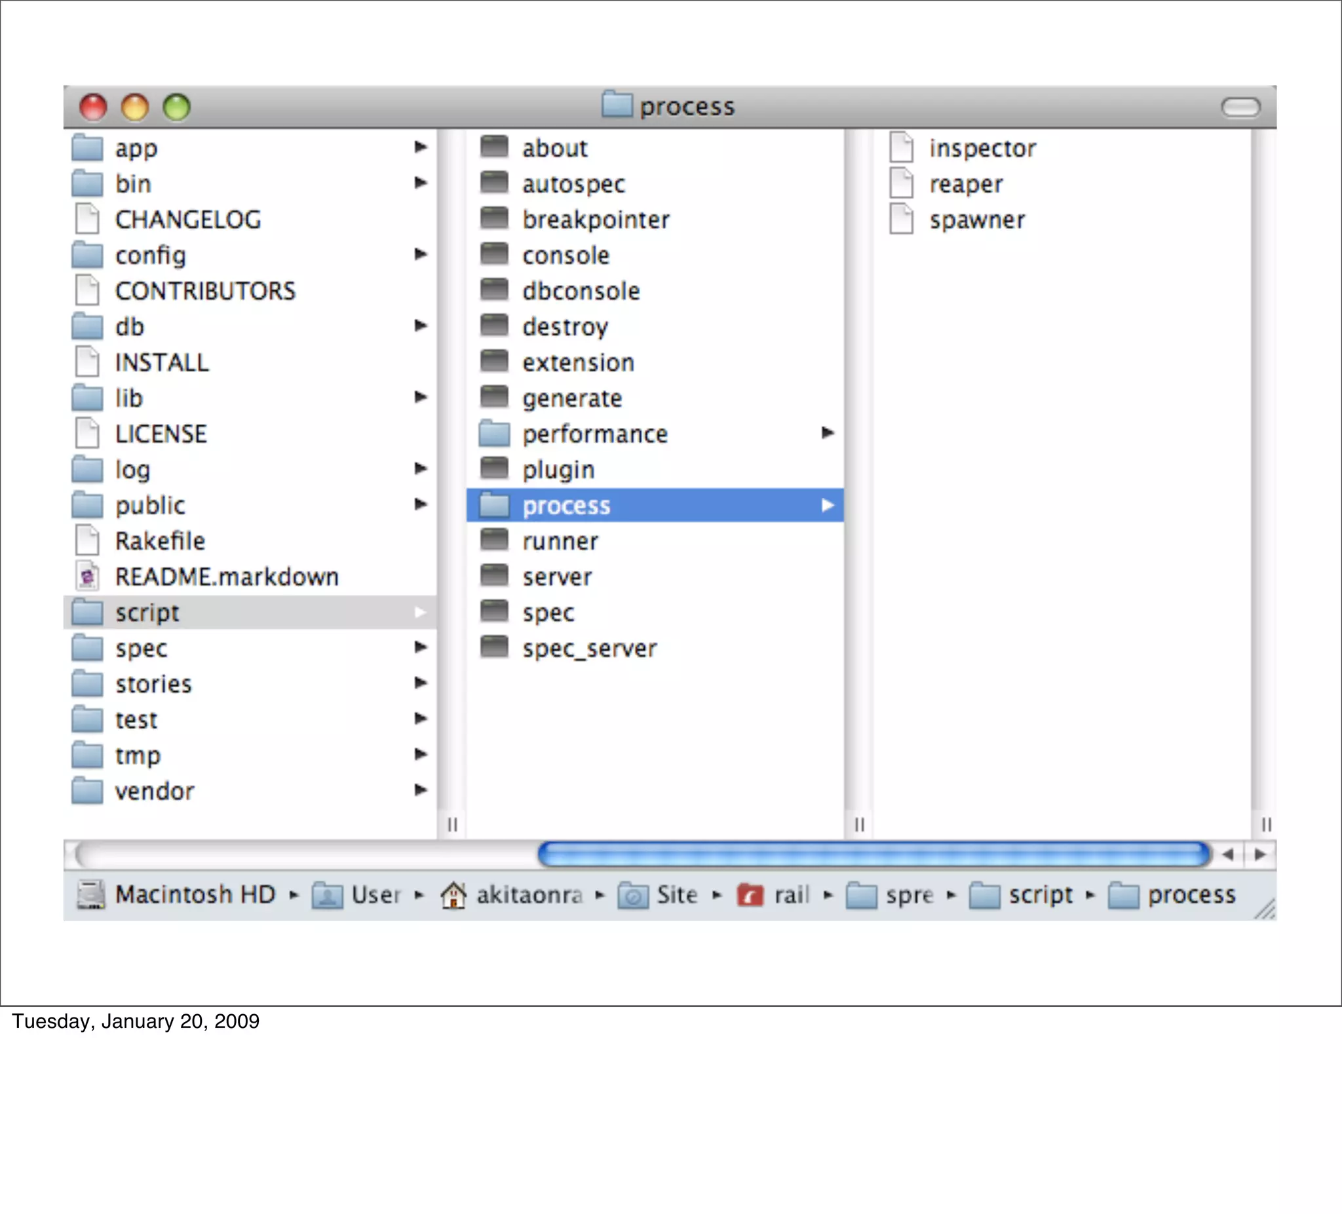
Task: Click the performance folder icon
Action: click(494, 433)
